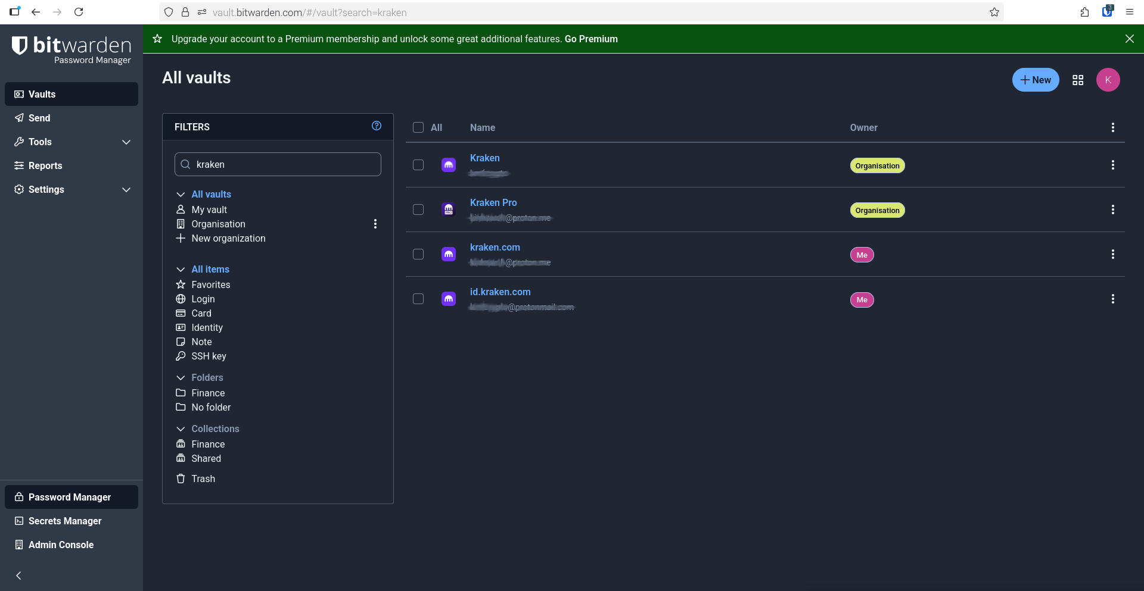Open the kraken.com vault item
The height and width of the screenshot is (591, 1144).
point(495,247)
